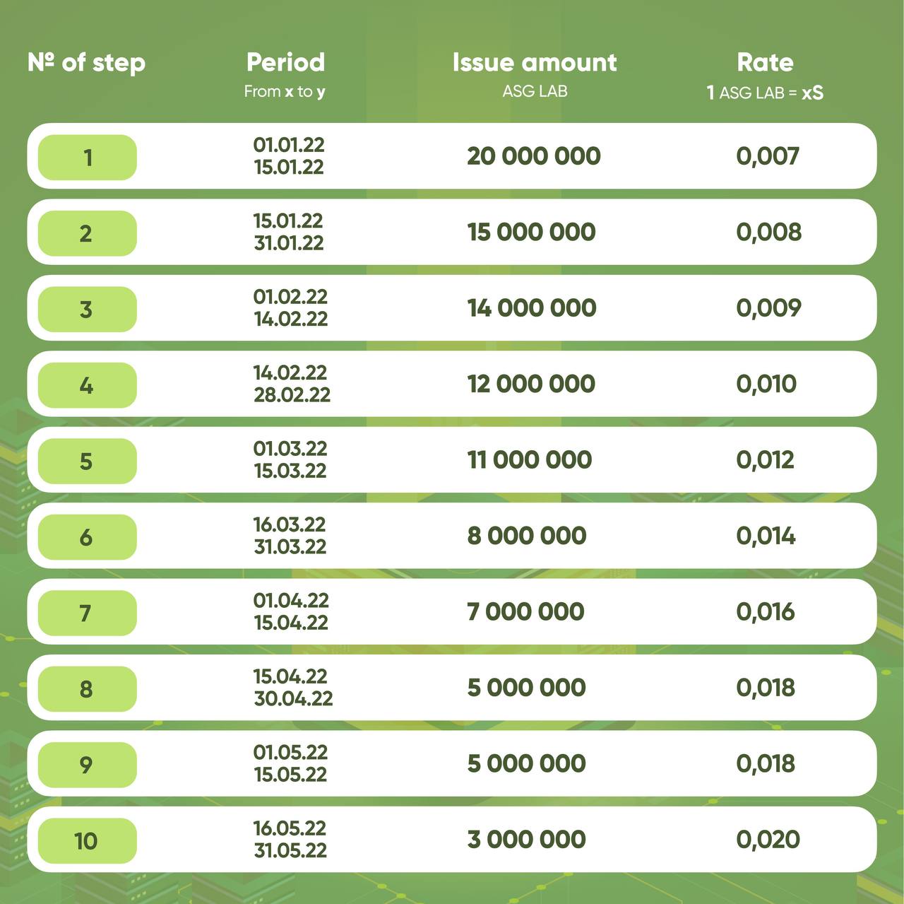Click the step 1 green badge
The width and height of the screenshot is (904, 904).
[87, 157]
